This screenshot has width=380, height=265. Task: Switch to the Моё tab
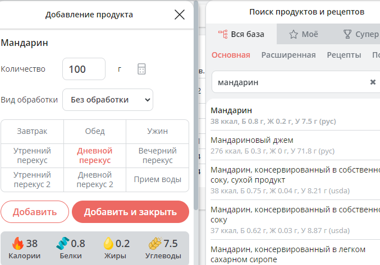pos(303,34)
